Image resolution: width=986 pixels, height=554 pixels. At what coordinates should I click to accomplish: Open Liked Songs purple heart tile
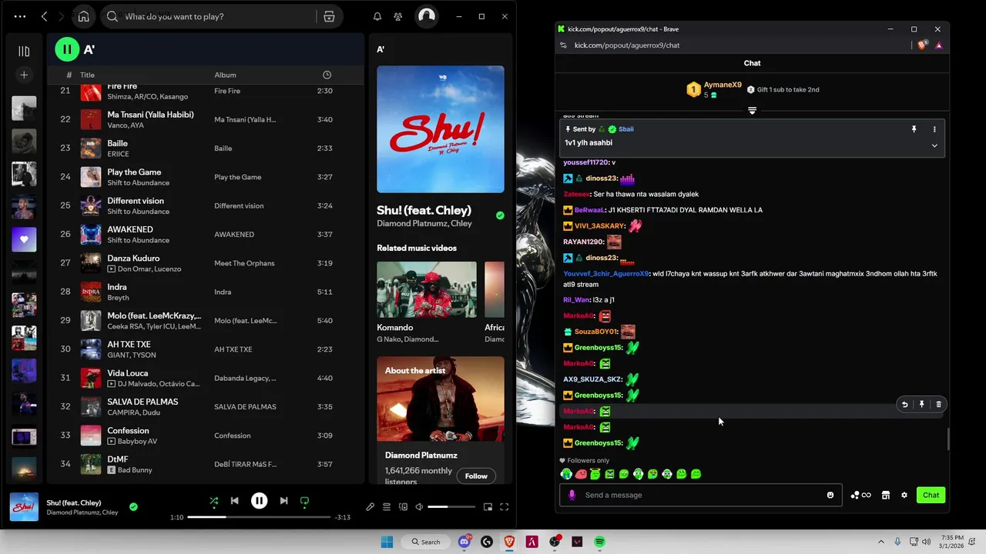click(x=24, y=239)
